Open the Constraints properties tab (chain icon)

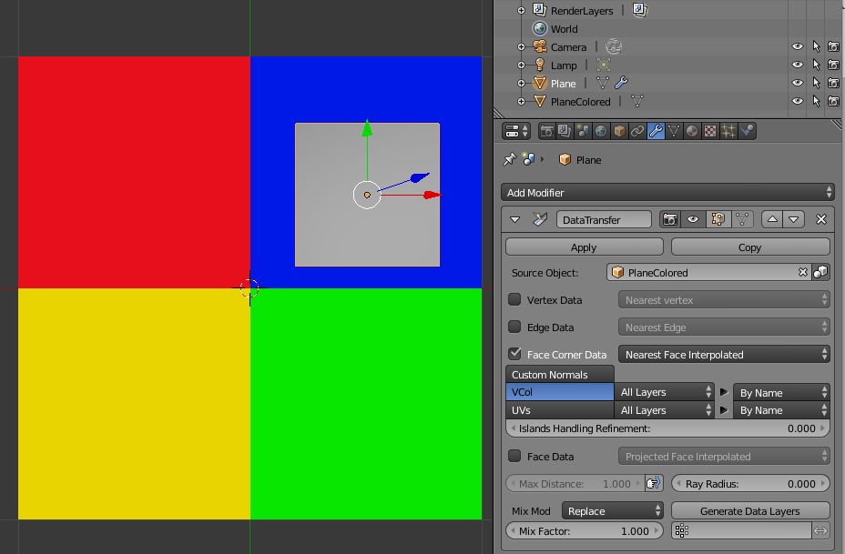[x=637, y=131]
